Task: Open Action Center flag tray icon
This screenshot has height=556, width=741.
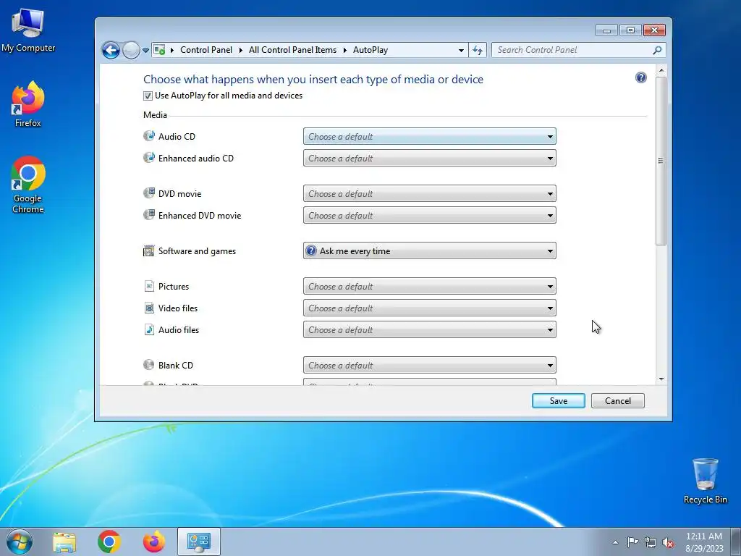Action: coord(632,542)
